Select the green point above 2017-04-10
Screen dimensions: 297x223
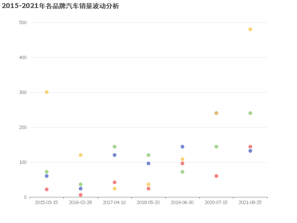pos(114,146)
